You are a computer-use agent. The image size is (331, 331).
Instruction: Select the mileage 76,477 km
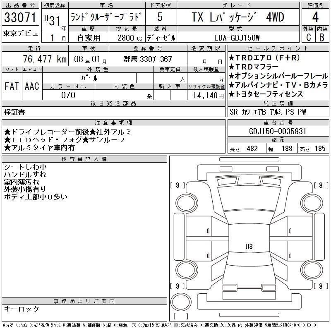coord(45,59)
